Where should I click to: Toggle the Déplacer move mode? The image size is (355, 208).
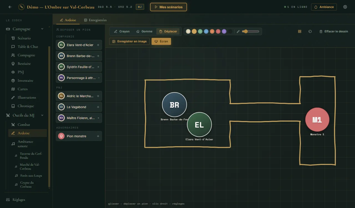click(x=168, y=32)
